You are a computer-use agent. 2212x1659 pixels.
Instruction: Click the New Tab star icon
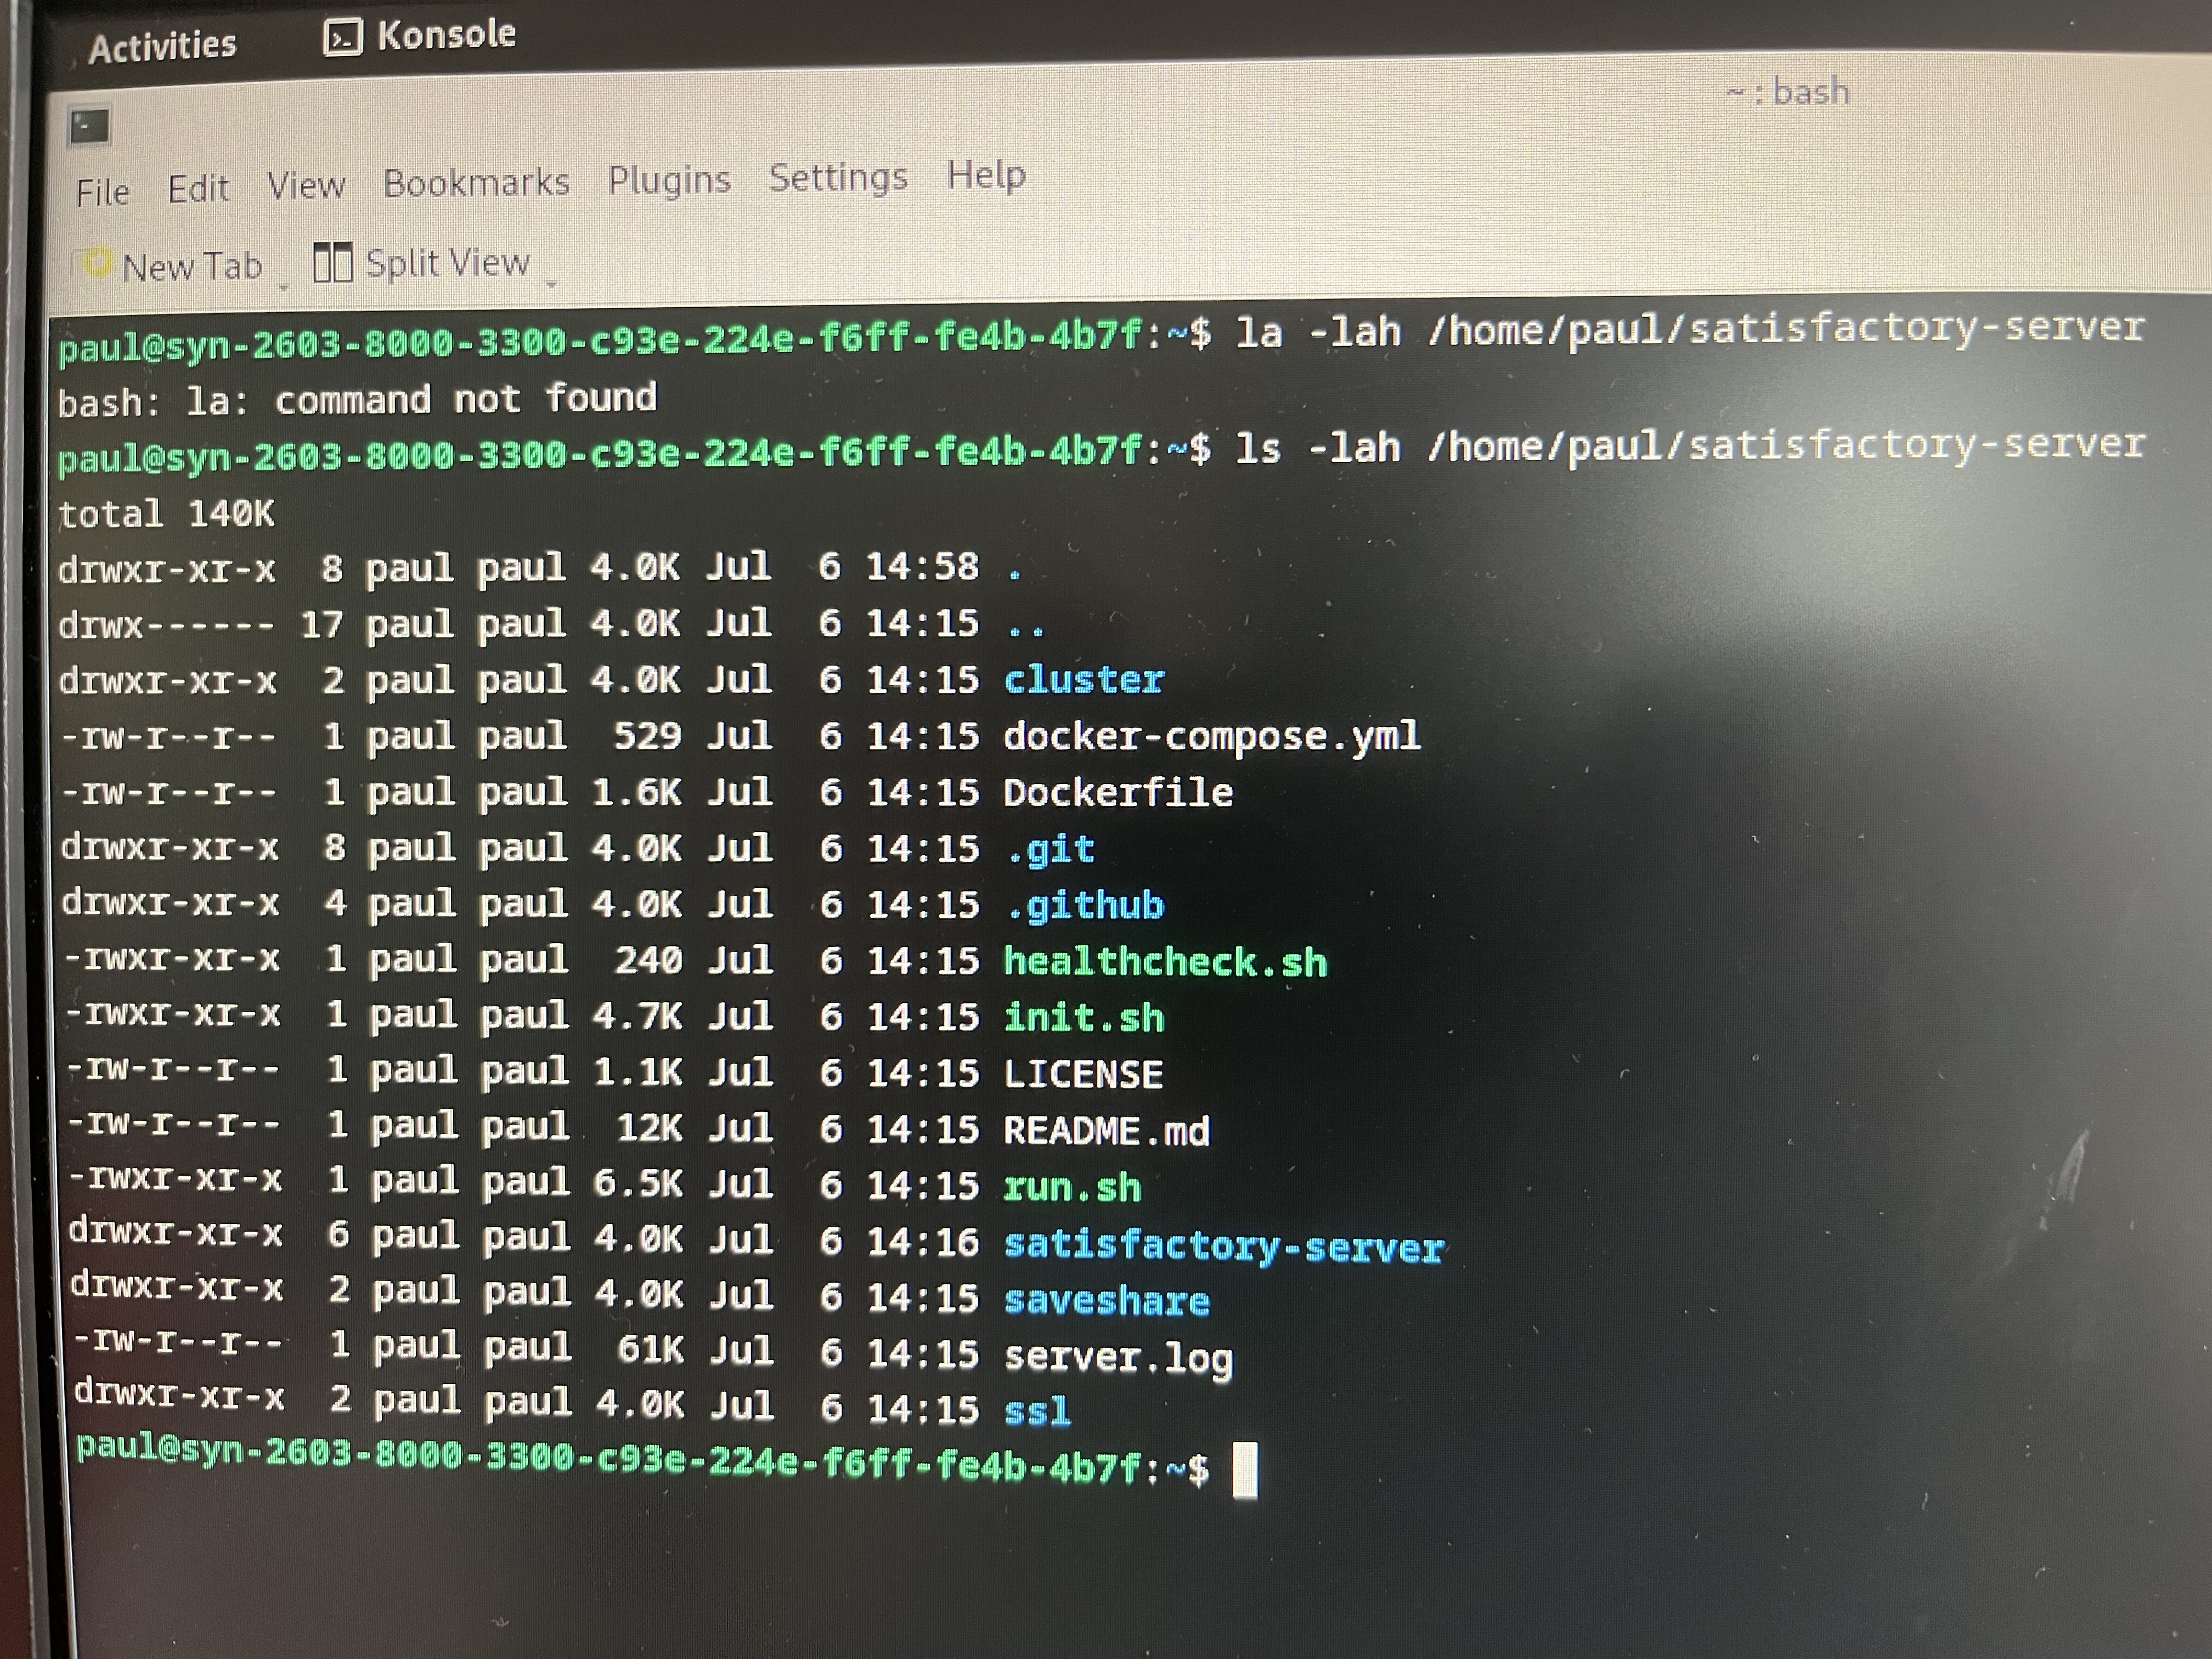[97, 264]
